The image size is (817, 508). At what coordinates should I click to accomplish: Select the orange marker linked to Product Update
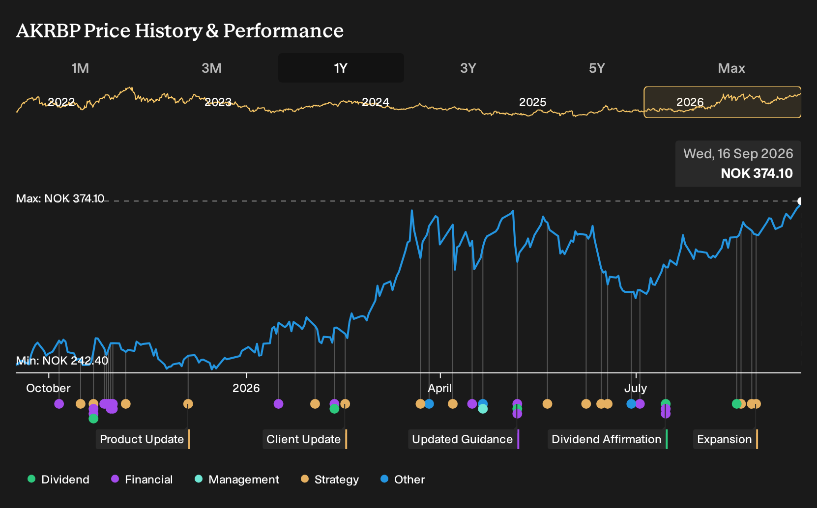(x=188, y=404)
